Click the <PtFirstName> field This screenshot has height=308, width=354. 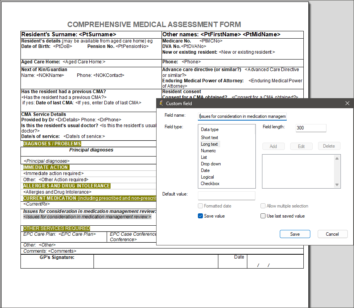pos(221,34)
